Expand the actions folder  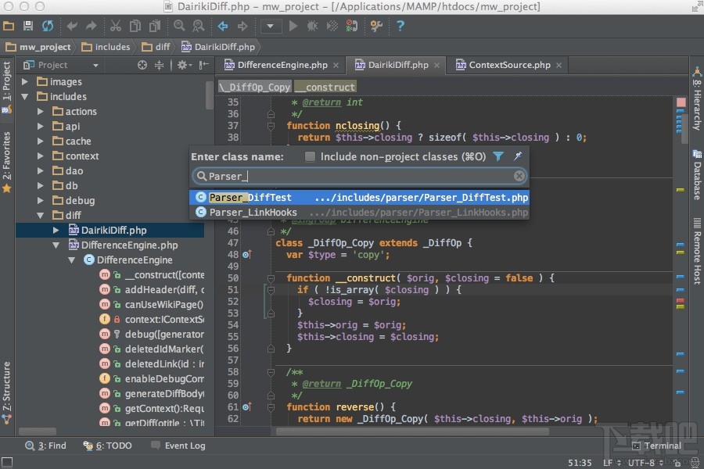(41, 112)
